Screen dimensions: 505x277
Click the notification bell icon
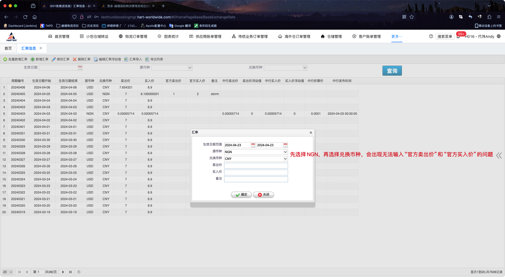pyautogui.click(x=458, y=37)
